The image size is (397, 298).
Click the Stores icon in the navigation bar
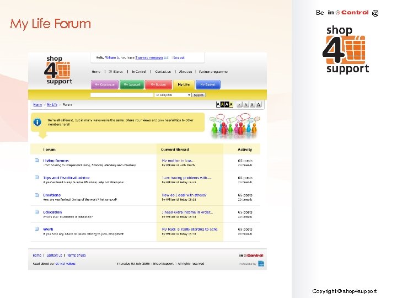pyautogui.click(x=110, y=72)
